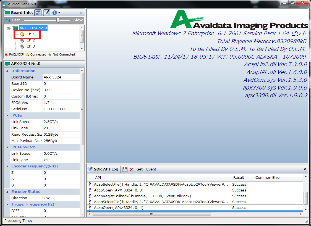Click the Board Name value APX-3324

click(61, 77)
